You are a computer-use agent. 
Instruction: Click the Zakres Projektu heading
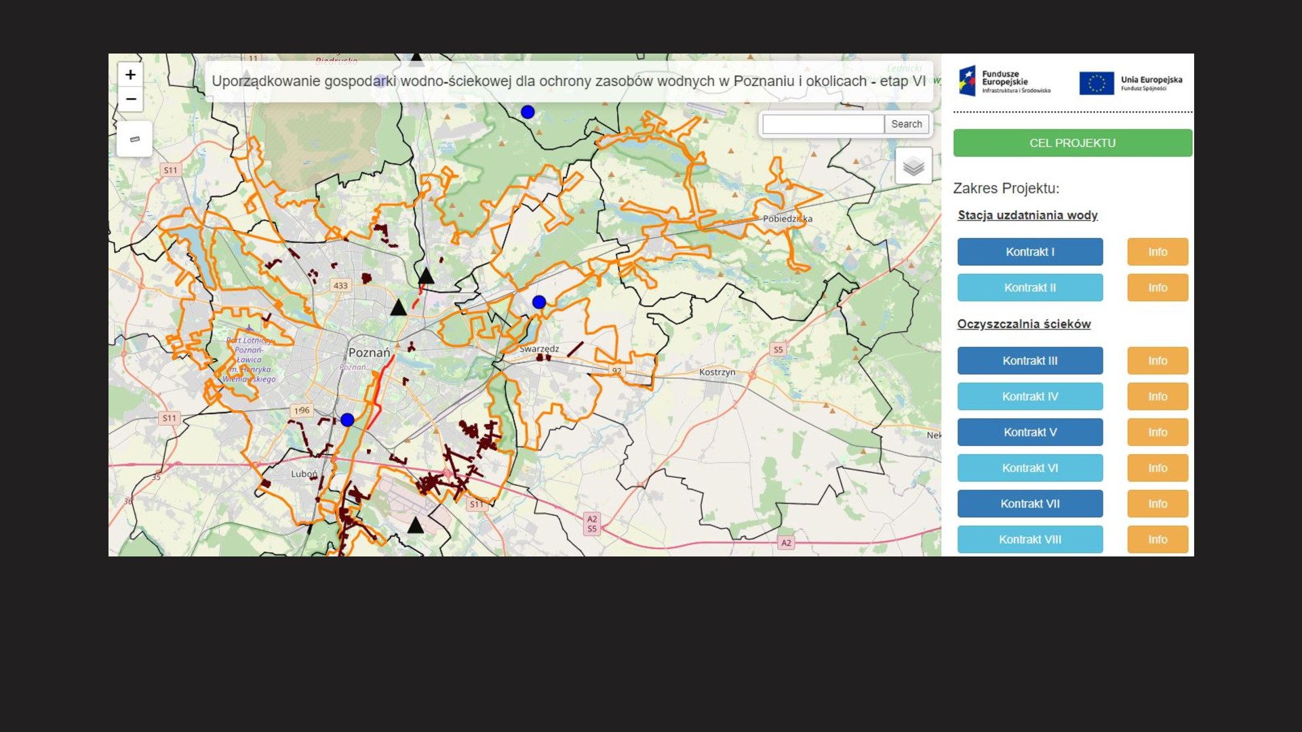coord(1006,188)
